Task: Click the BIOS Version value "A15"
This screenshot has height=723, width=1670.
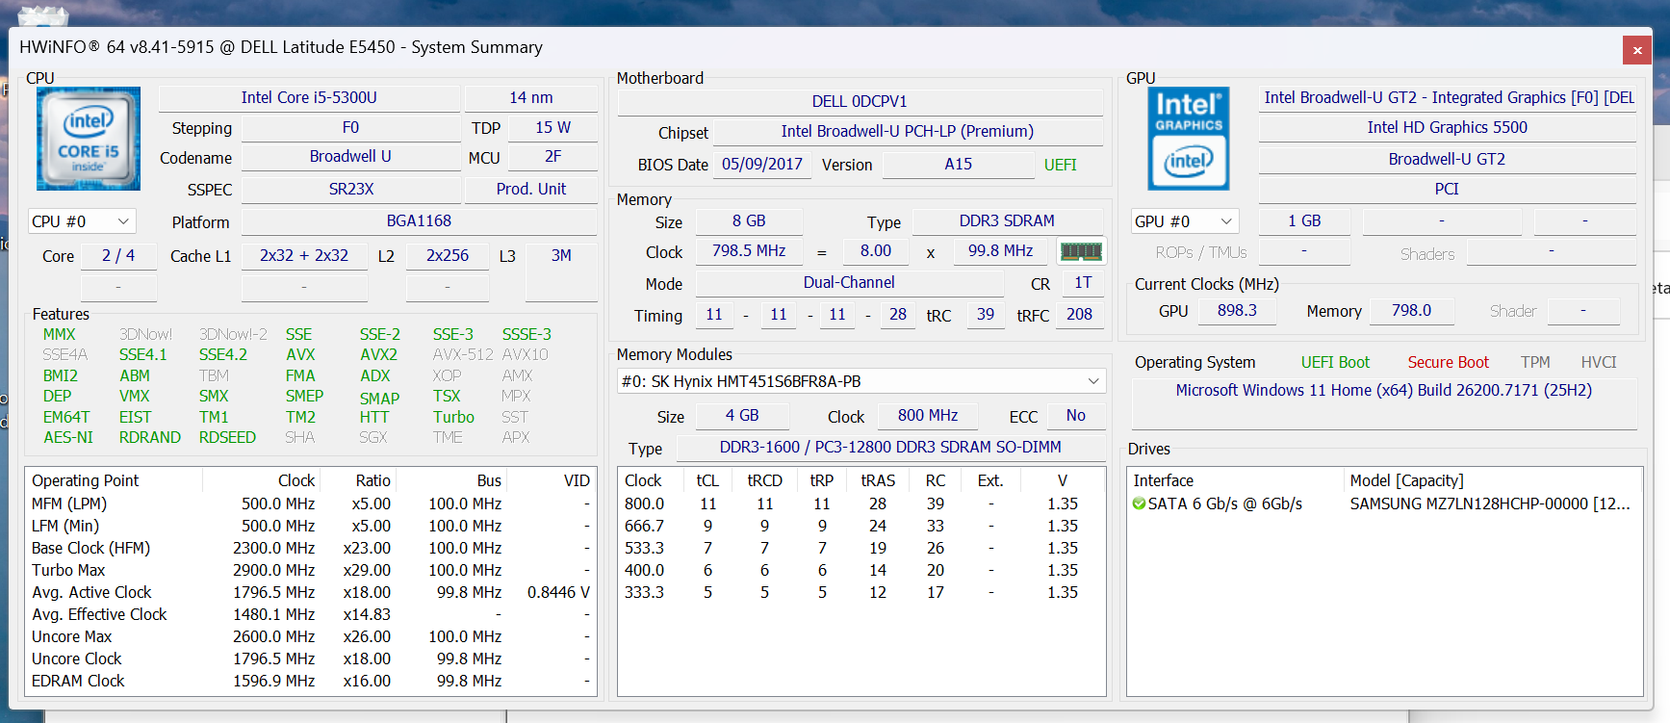Action: pyautogui.click(x=959, y=164)
